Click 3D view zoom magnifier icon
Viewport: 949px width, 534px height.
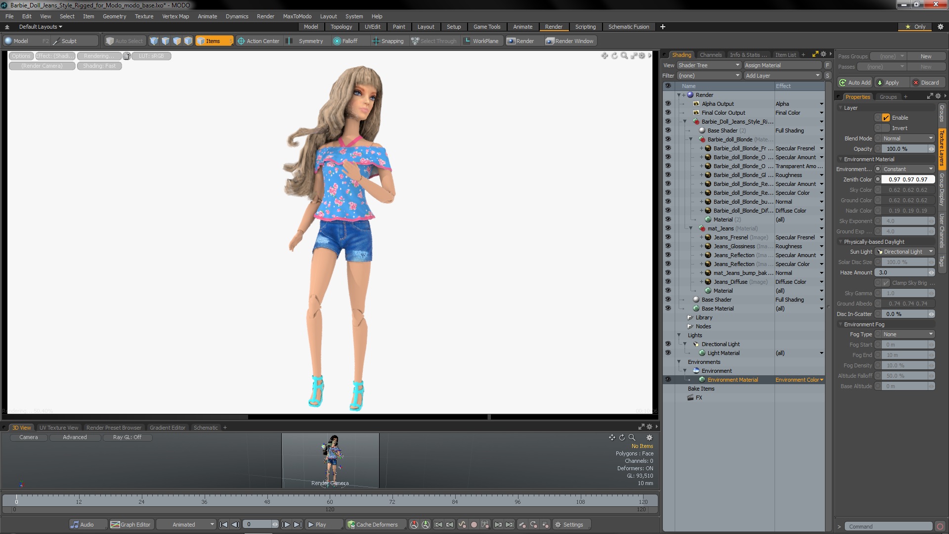(632, 438)
